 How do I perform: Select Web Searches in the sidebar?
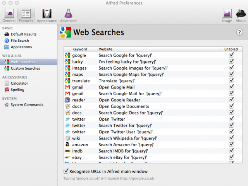click(29, 62)
